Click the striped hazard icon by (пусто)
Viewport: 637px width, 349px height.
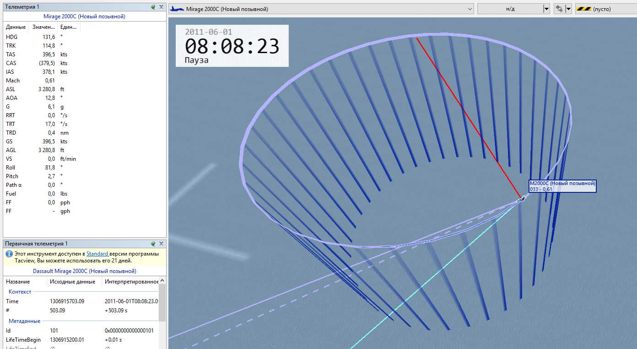pos(583,9)
